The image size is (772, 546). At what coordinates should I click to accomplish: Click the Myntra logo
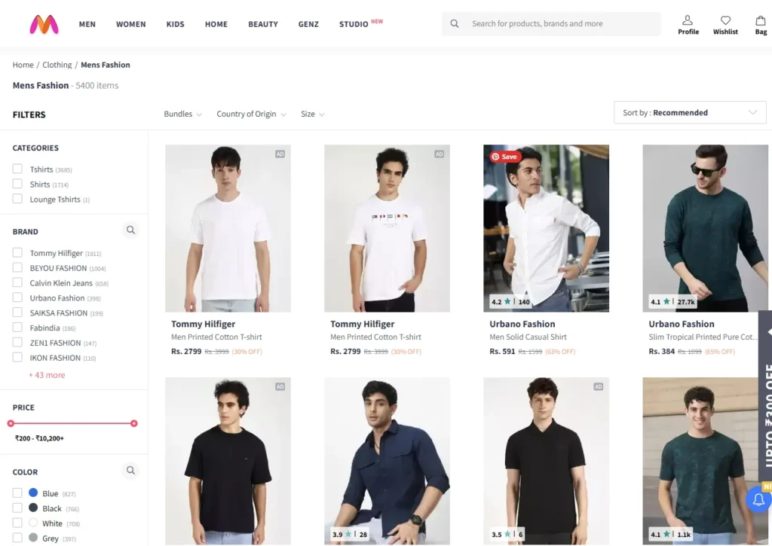tap(44, 24)
